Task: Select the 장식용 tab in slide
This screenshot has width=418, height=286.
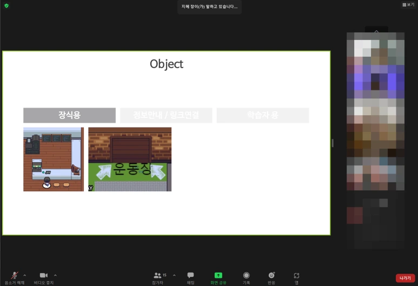Action: pos(69,115)
